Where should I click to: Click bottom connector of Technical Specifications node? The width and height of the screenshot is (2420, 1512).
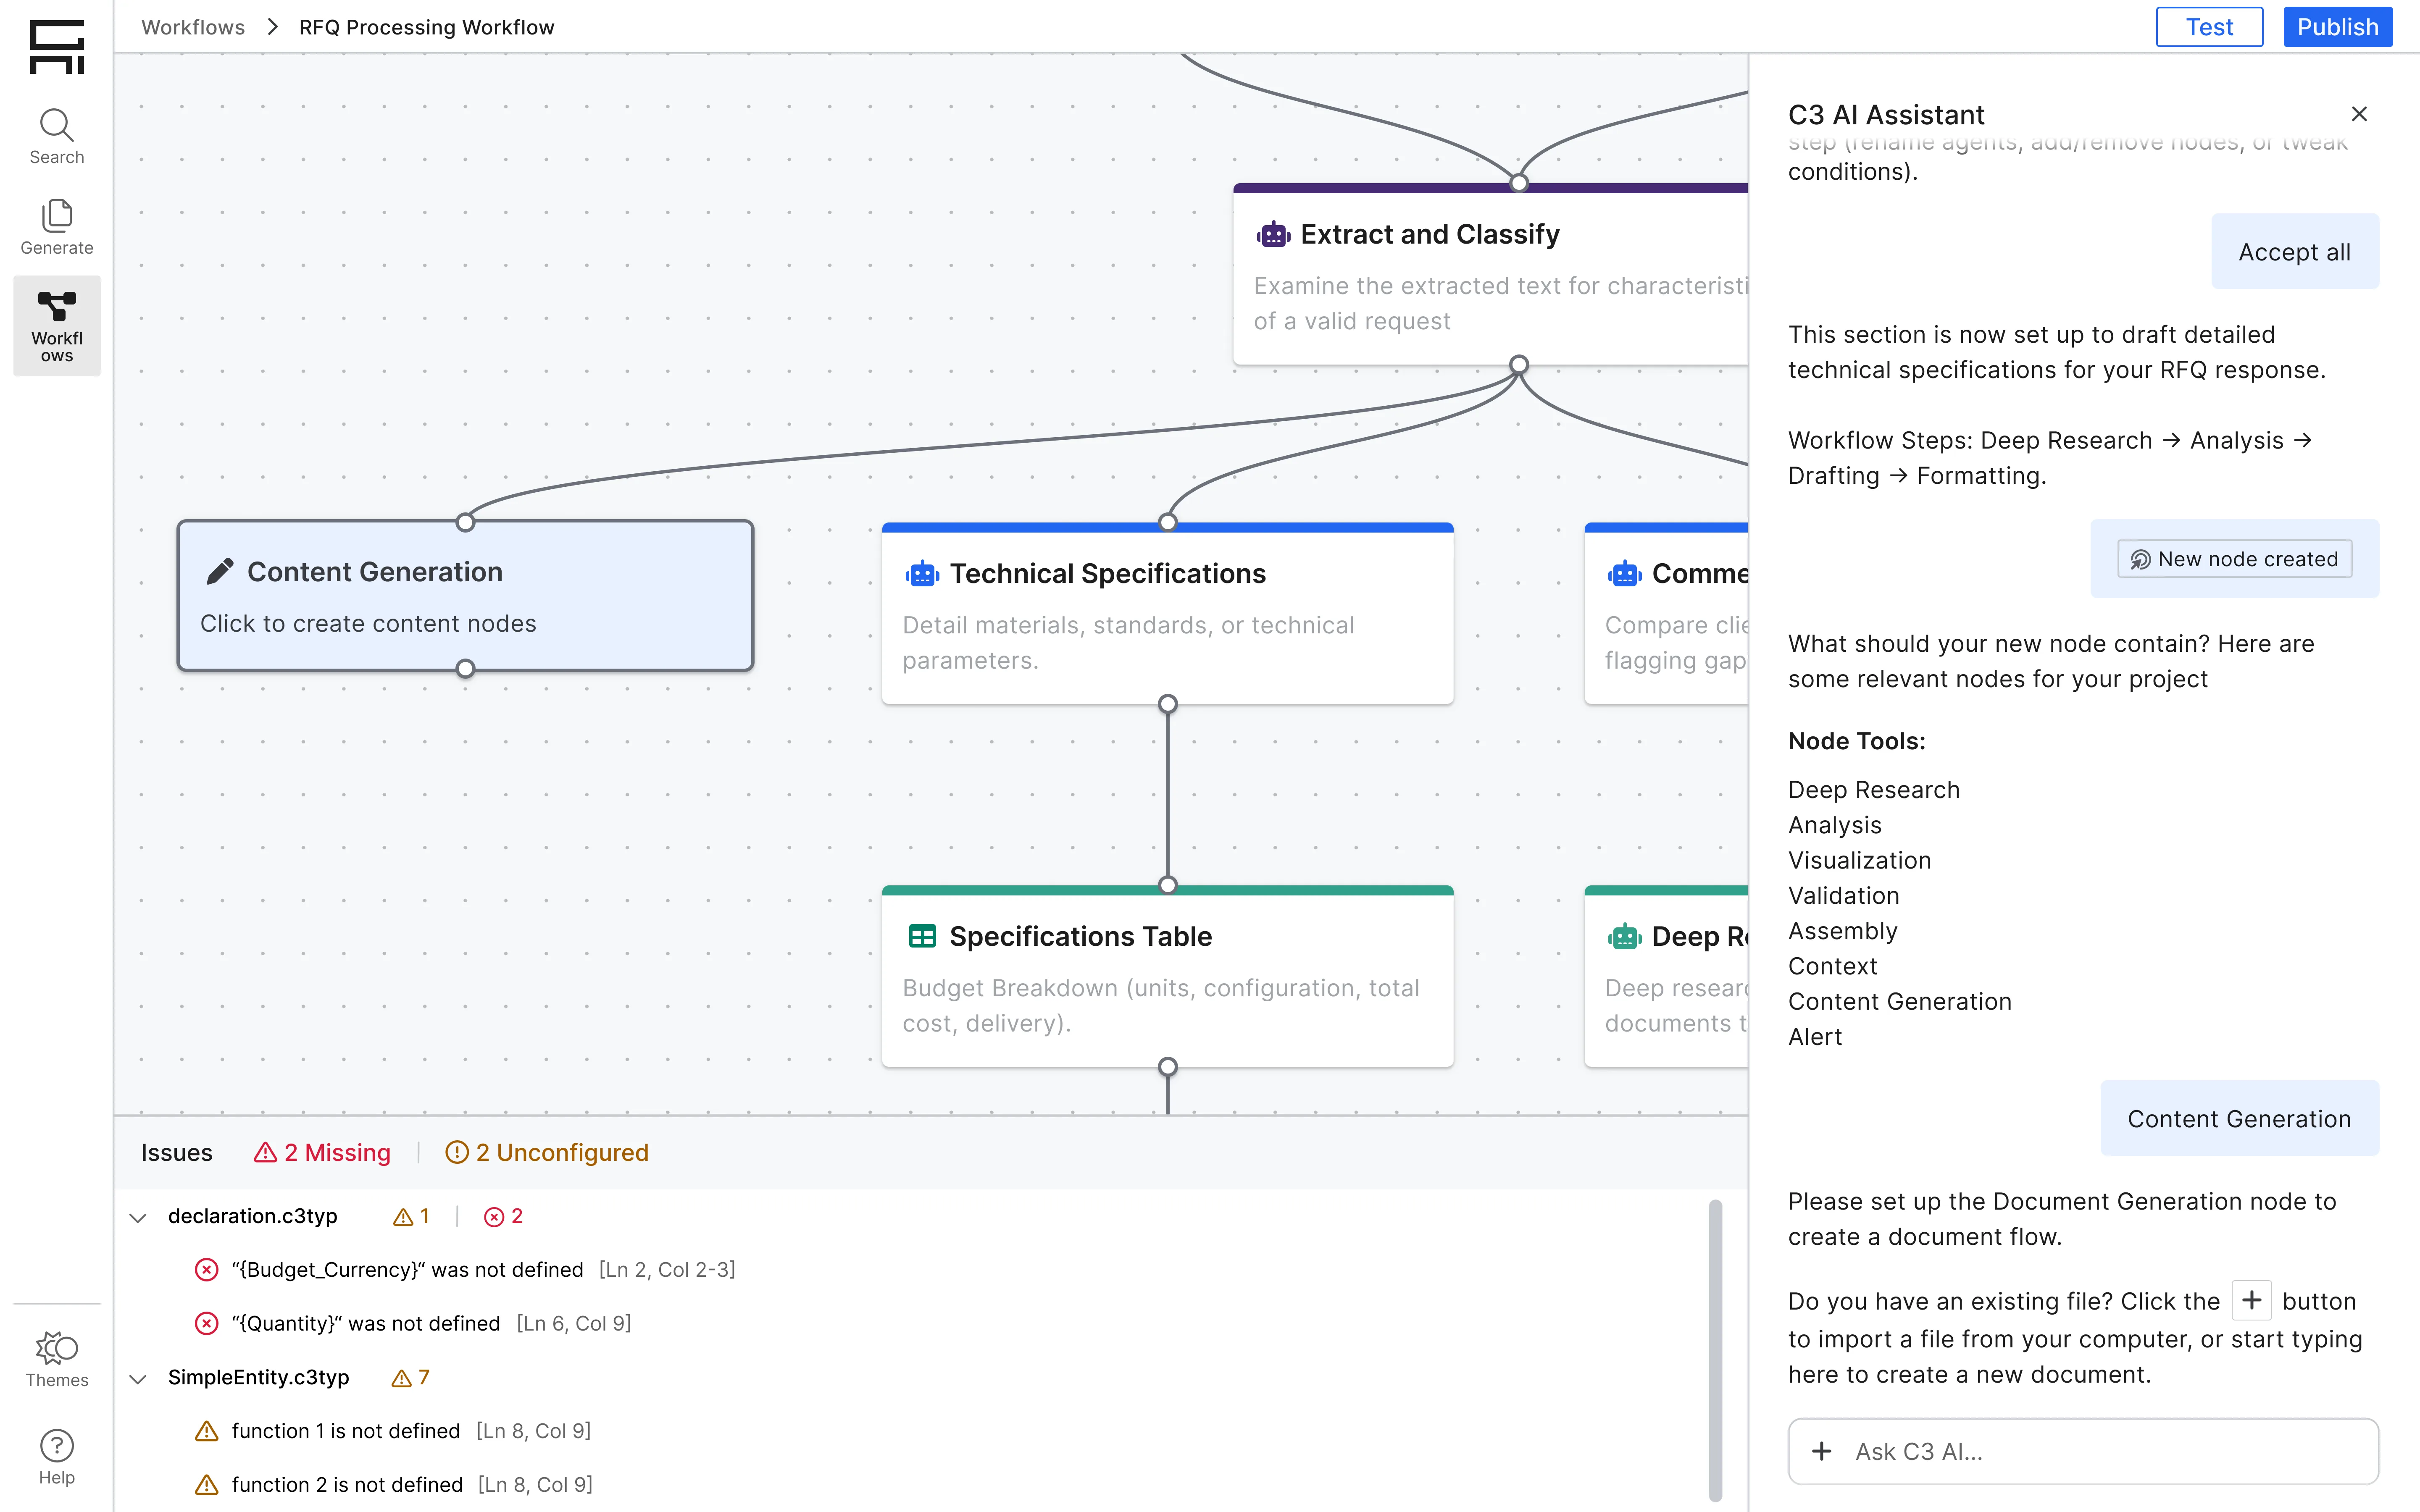(x=1167, y=704)
